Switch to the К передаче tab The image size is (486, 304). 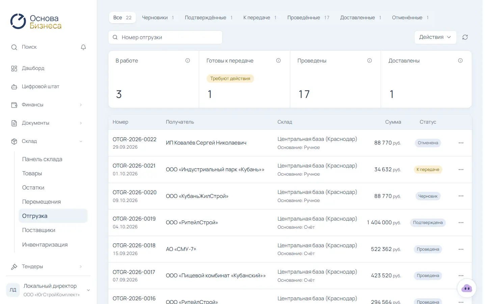[260, 18]
